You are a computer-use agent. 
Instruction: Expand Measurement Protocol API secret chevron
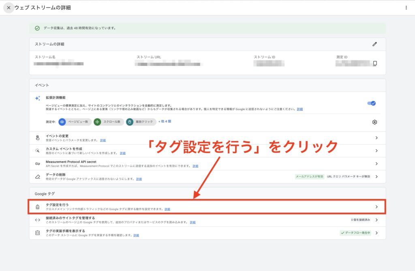[x=376, y=164]
